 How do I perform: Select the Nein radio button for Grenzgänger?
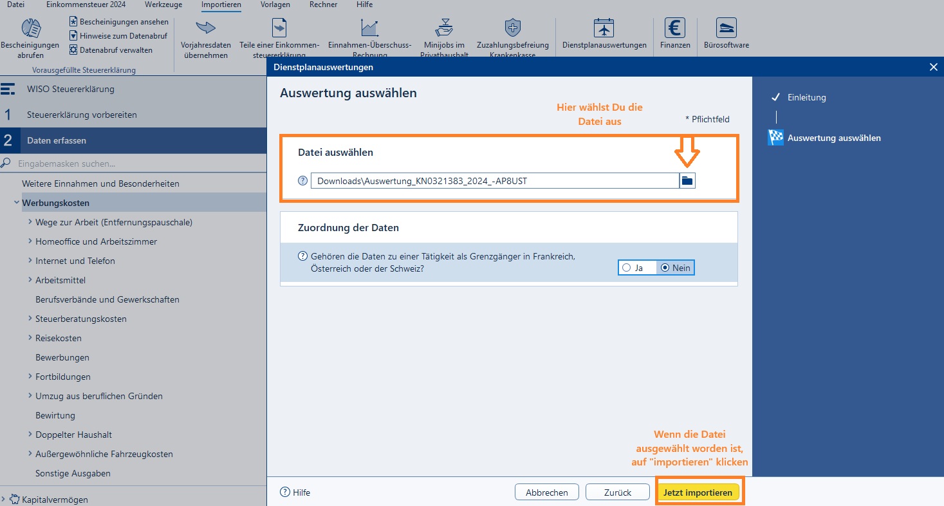[665, 268]
